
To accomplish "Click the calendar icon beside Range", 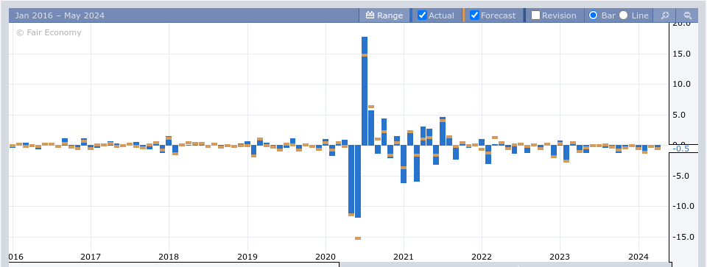I will coord(370,15).
